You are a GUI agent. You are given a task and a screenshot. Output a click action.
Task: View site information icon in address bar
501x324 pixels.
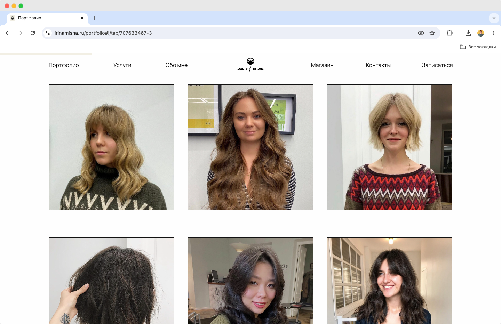pyautogui.click(x=48, y=33)
